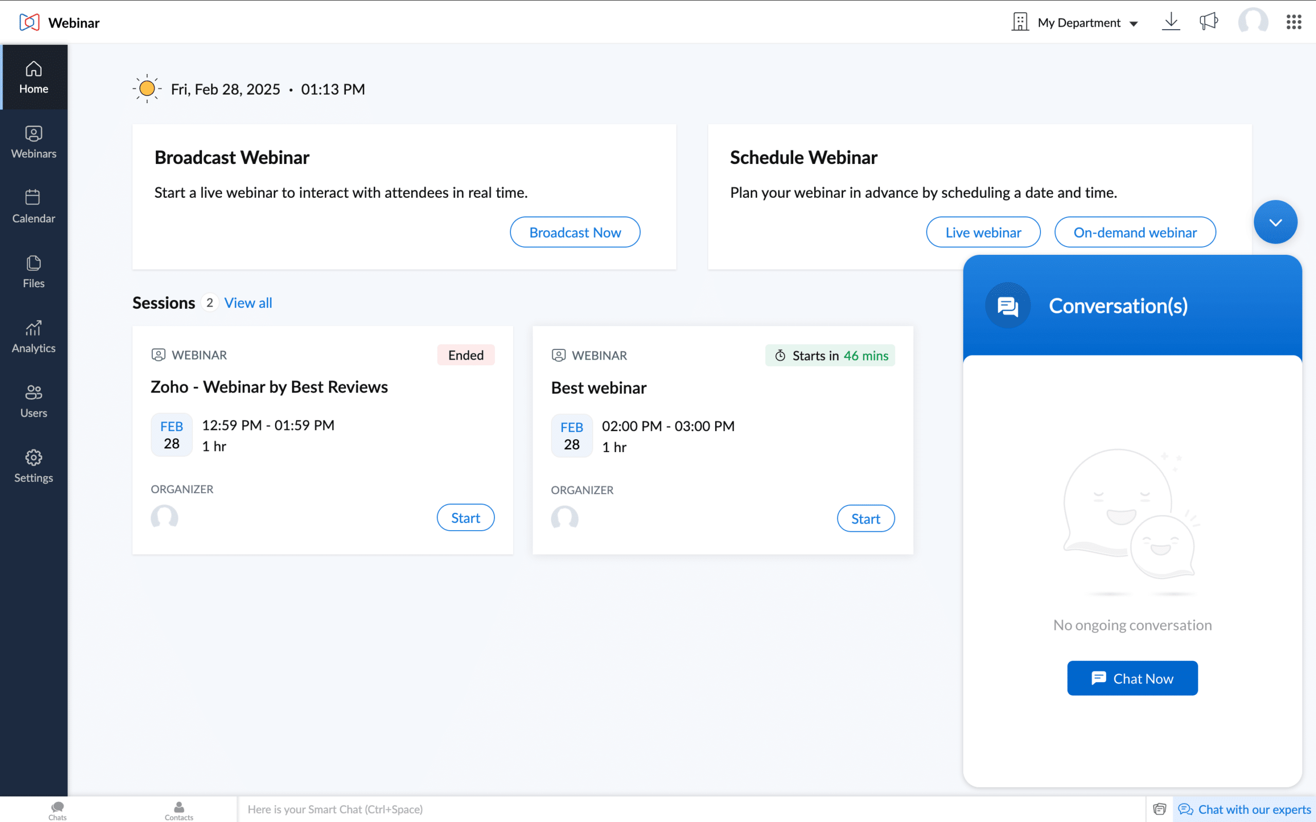
Task: Open View all sessions link
Action: point(248,303)
